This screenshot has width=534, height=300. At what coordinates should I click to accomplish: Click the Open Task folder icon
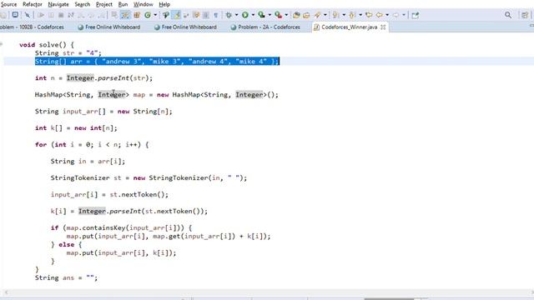306,15
